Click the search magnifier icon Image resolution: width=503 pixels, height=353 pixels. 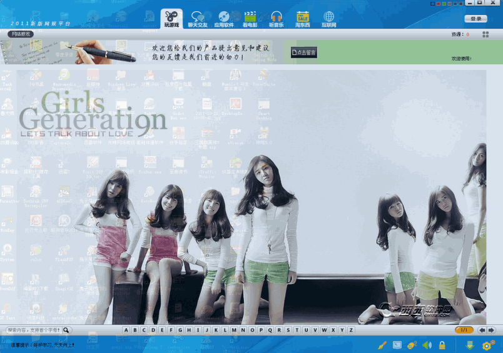click(66, 330)
